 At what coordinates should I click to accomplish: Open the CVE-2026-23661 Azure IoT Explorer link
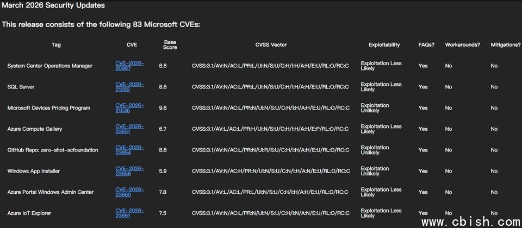[x=129, y=213]
